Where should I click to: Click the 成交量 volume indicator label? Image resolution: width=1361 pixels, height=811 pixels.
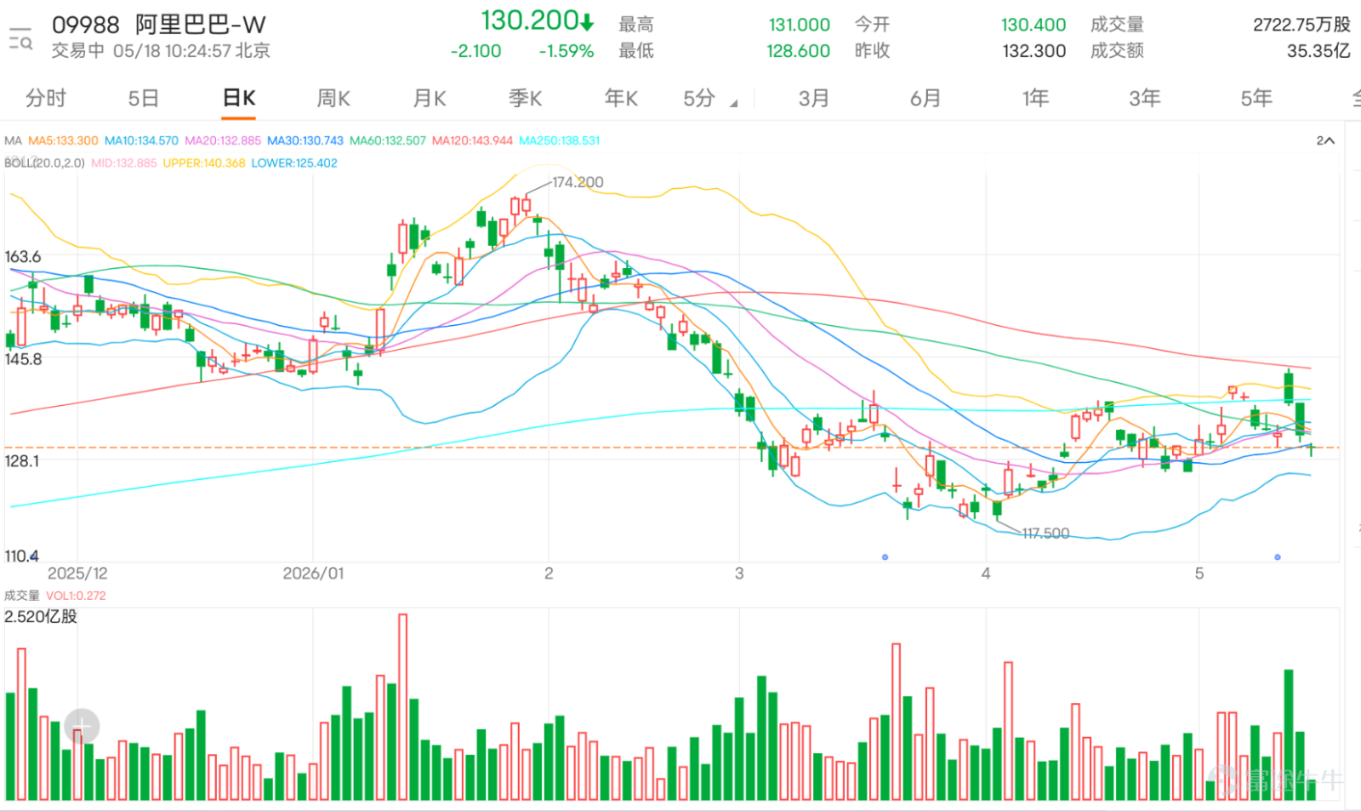22,596
